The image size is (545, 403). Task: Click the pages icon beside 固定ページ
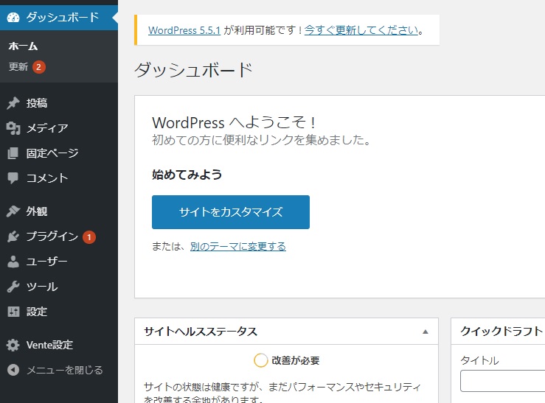[x=13, y=153]
